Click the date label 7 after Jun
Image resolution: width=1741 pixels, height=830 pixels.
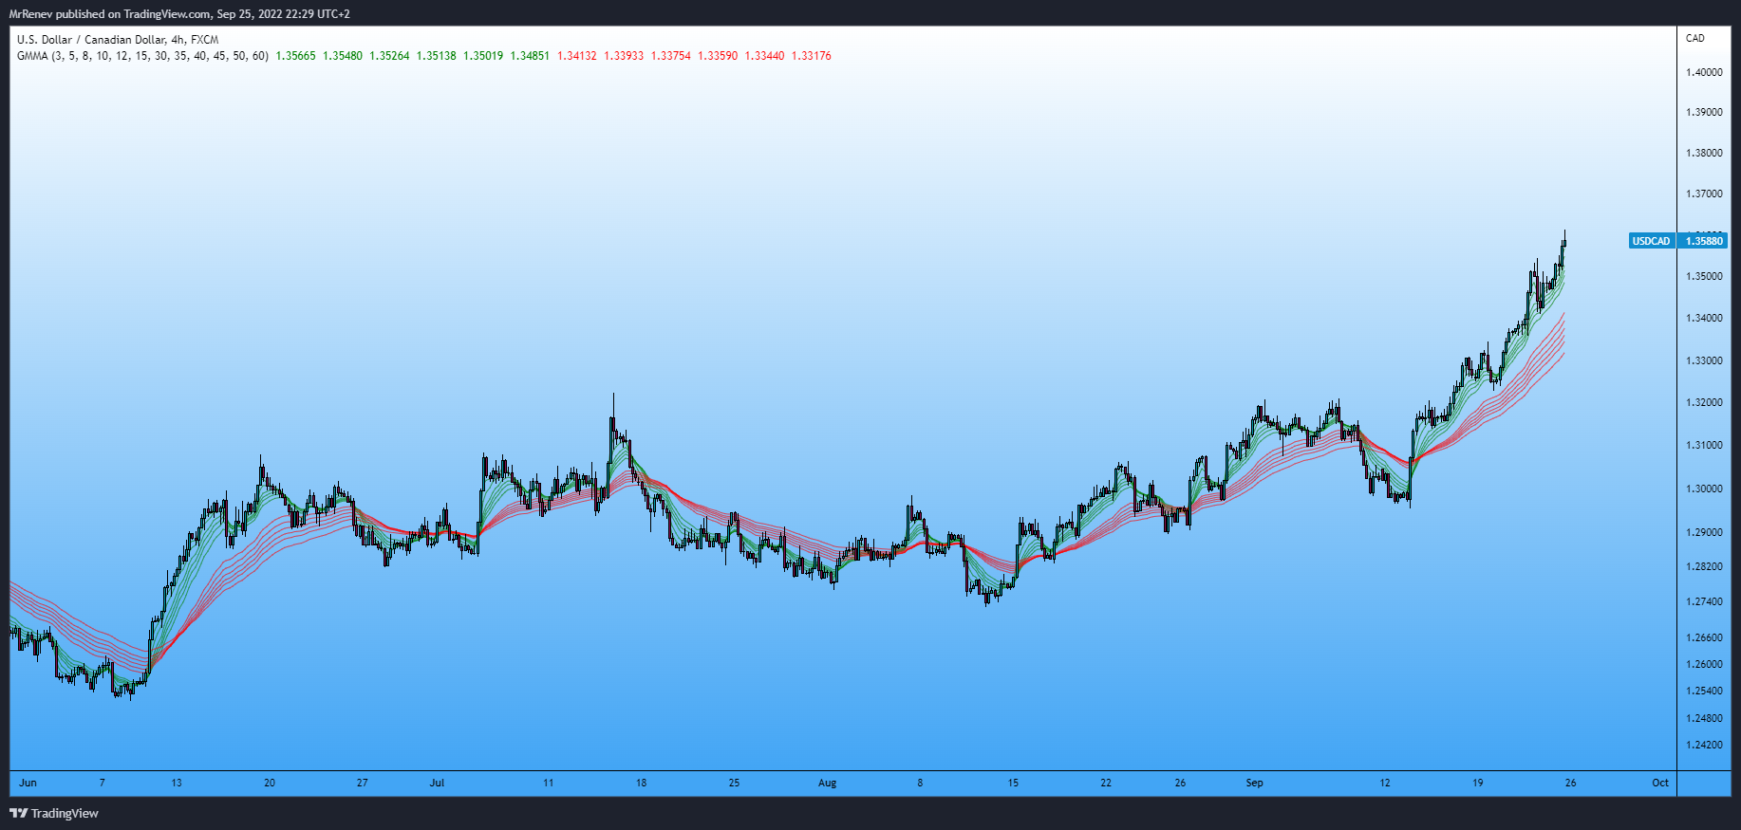103,783
